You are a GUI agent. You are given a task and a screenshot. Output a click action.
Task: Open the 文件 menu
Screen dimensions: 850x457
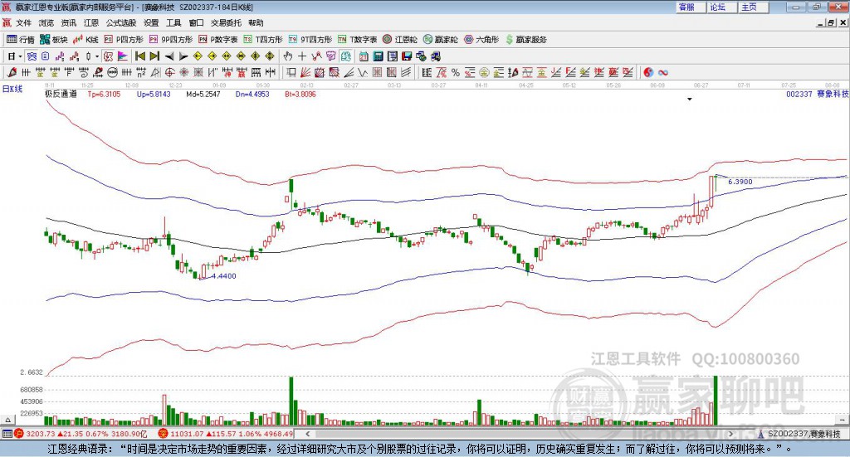(23, 22)
